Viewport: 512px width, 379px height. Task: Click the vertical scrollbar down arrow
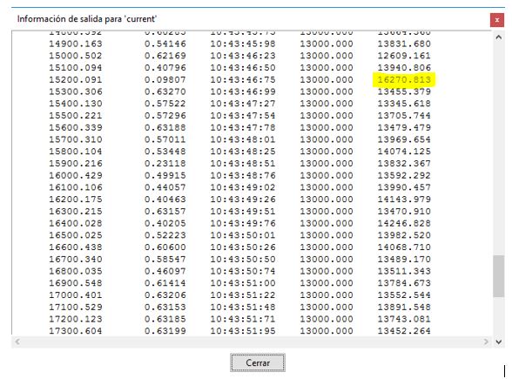[499, 342]
